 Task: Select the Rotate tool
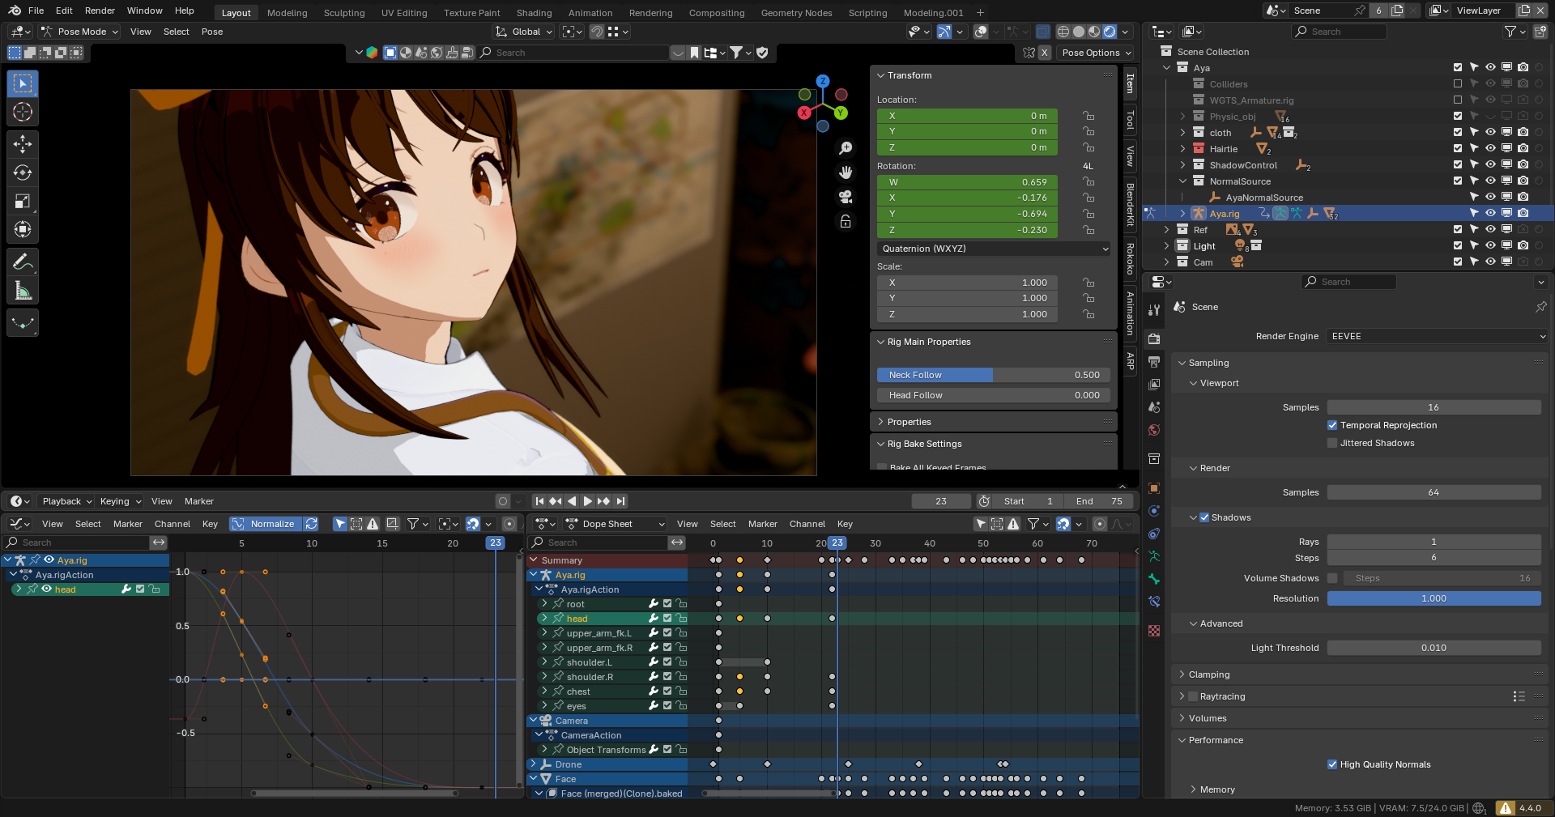point(23,172)
